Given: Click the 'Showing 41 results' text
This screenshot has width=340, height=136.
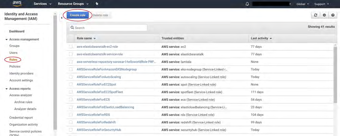Looking at the screenshot, I should (x=321, y=27).
